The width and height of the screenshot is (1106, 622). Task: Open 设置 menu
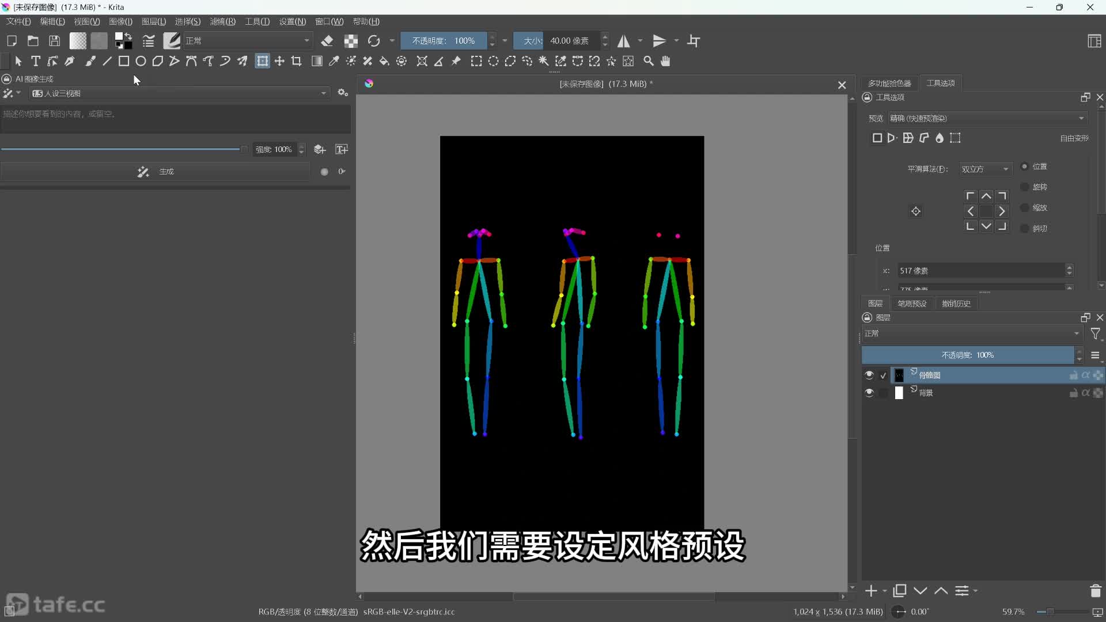pos(293,21)
